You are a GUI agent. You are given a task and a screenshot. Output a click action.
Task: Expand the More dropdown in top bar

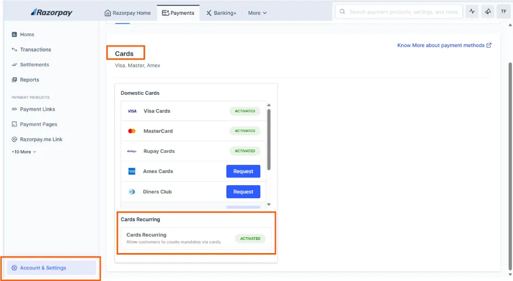257,13
